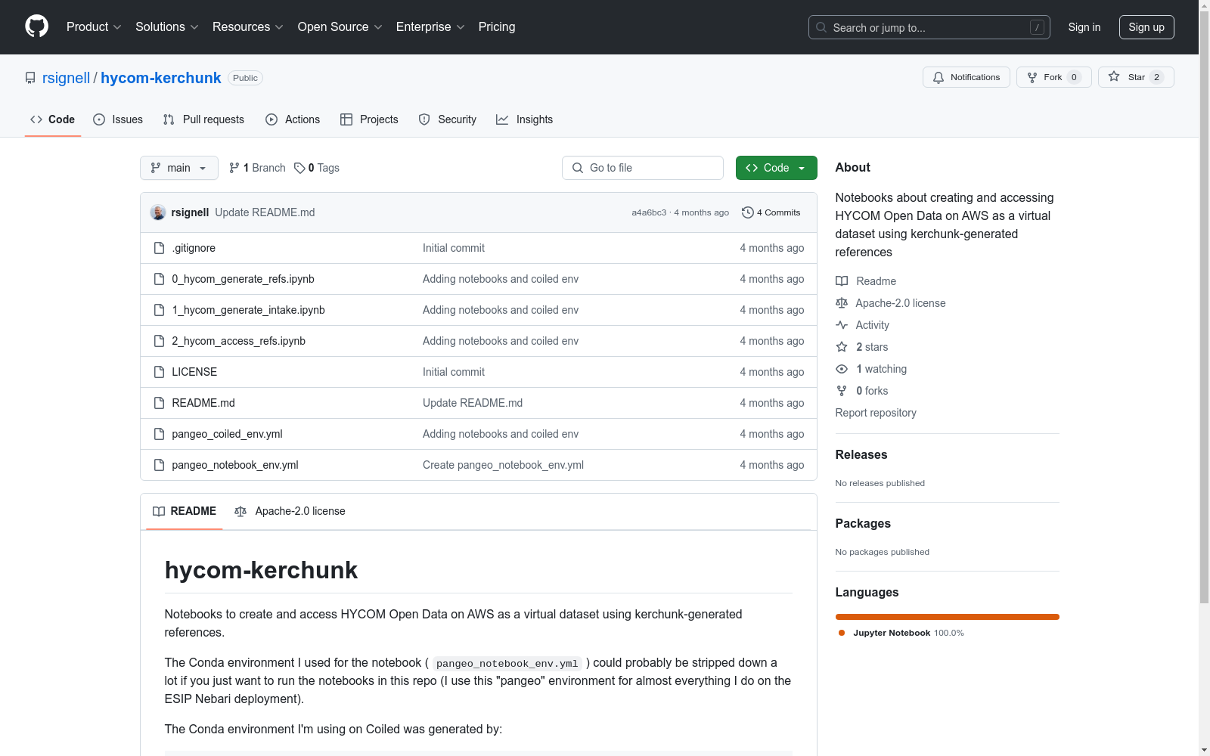Viewport: 1210px width, 756px height.
Task: Click the forks icon in About sidebar
Action: (842, 391)
